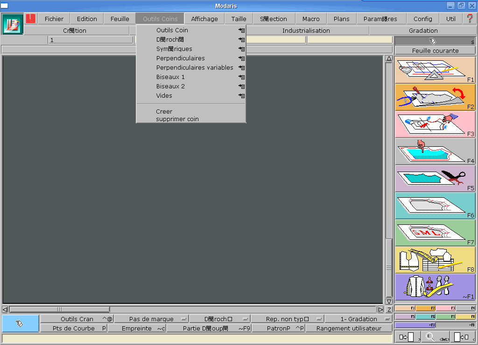
Task: Expand Perpendiculaires variables submenu arrow
Action: (x=242, y=68)
